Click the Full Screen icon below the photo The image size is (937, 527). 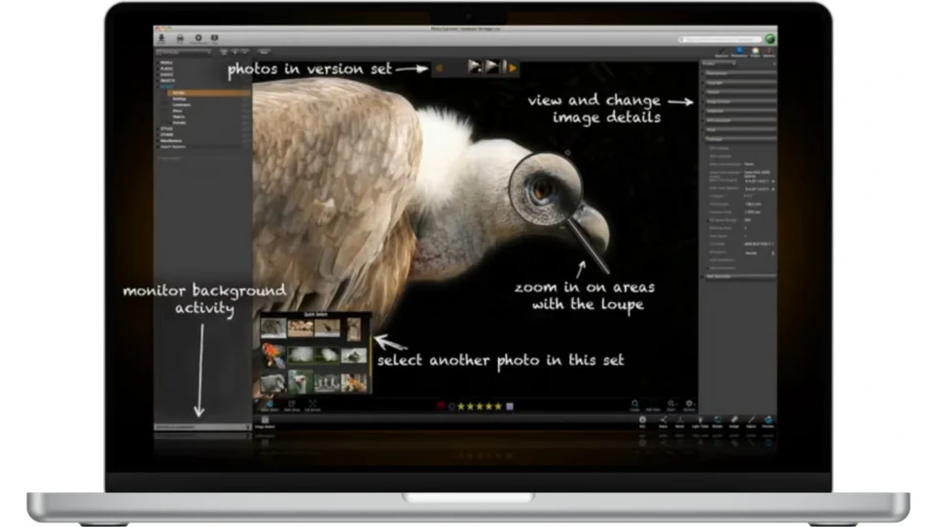[x=313, y=404]
